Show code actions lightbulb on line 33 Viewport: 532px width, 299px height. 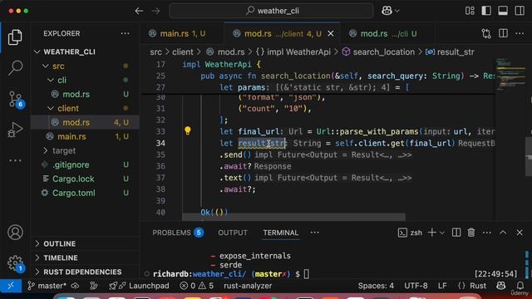click(x=187, y=130)
